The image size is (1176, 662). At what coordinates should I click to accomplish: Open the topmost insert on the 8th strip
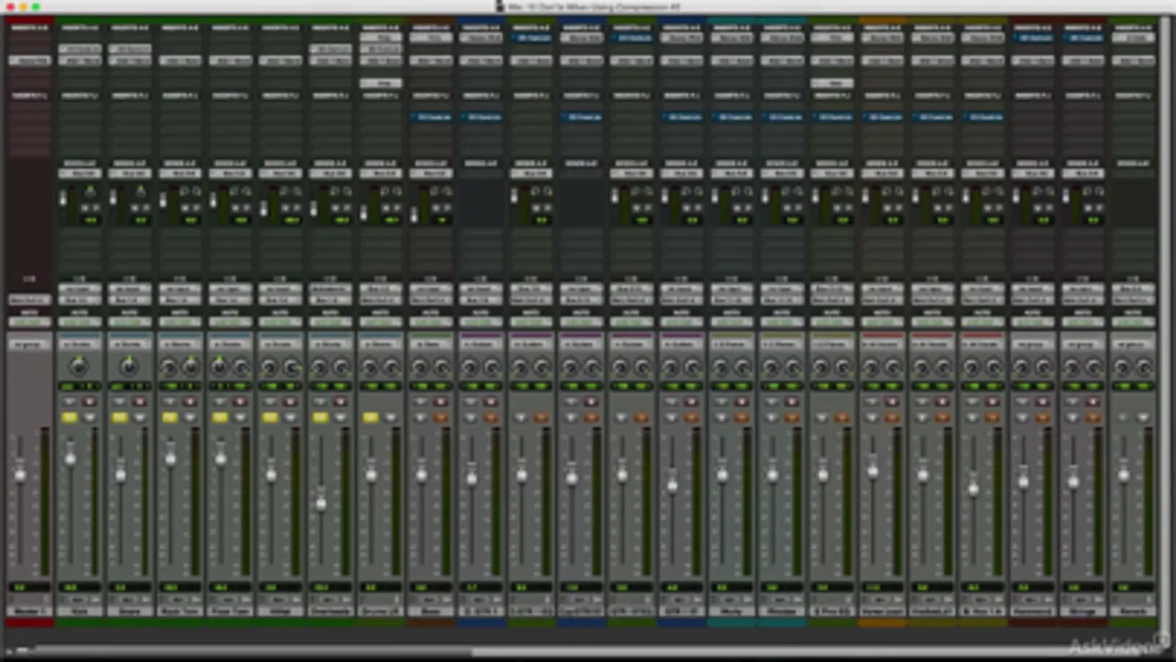click(380, 38)
